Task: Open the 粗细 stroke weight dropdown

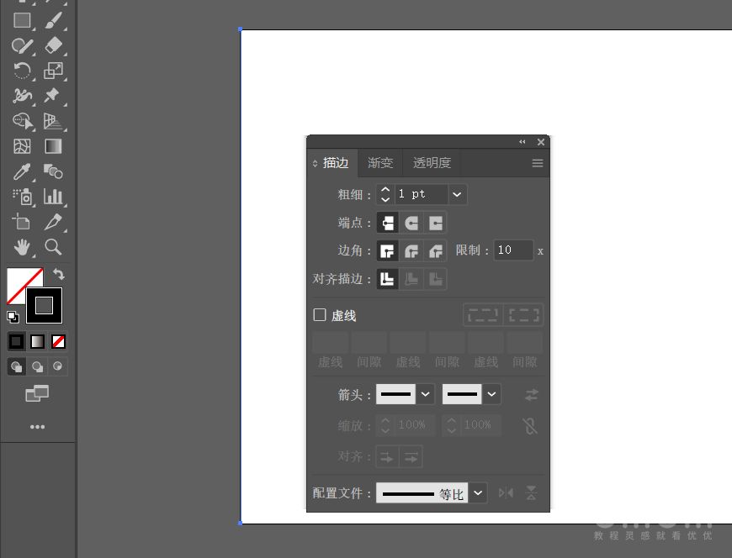Action: coord(457,194)
